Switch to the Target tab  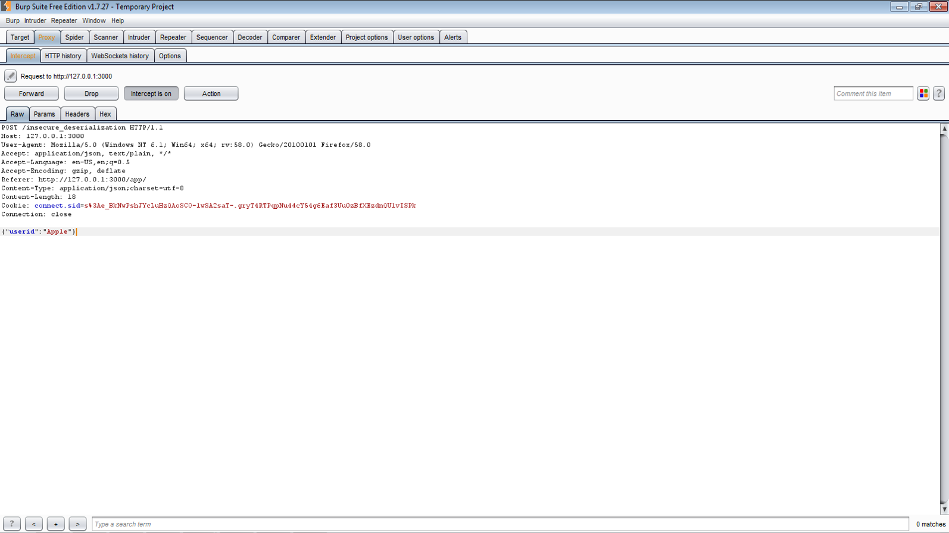point(20,37)
